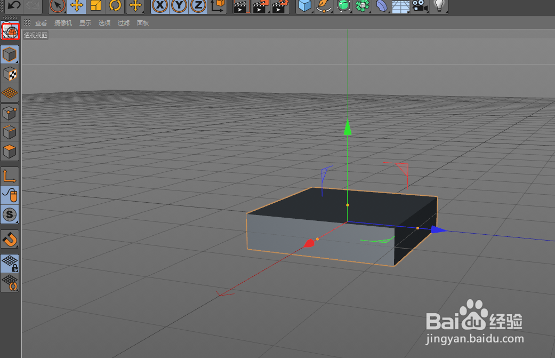Click the orange X-size handle near red arrow
Screen dimensions: 555x358
coord(317,239)
